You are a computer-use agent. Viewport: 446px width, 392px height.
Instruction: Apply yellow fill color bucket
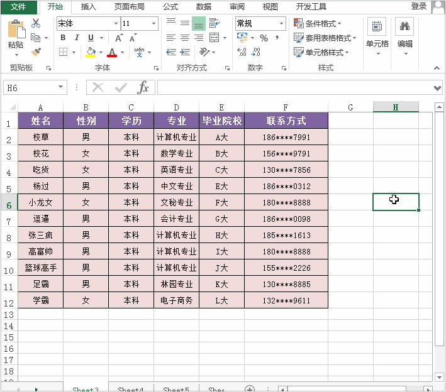(x=91, y=52)
